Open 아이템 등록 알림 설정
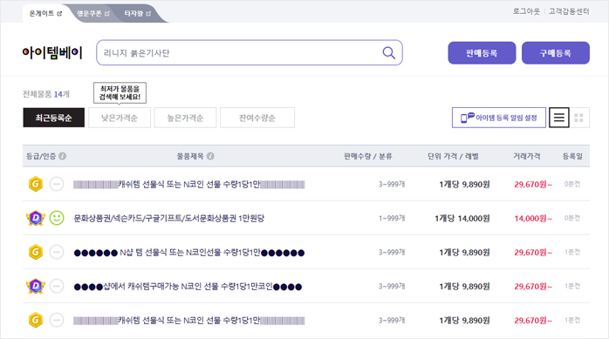The height and width of the screenshot is (339, 609). [x=499, y=118]
